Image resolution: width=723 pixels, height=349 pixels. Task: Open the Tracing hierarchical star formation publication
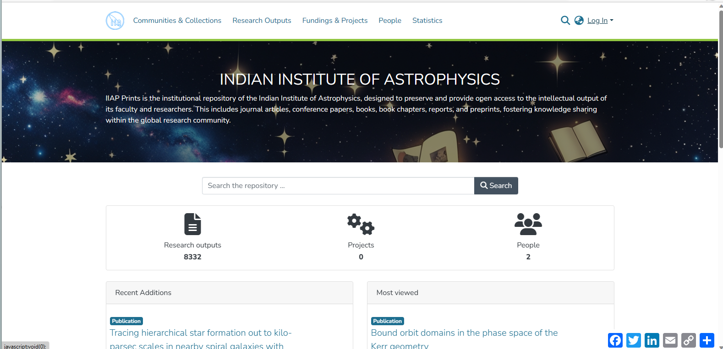201,339
